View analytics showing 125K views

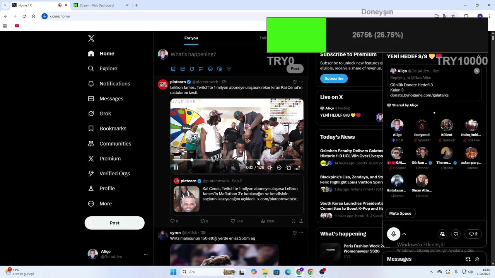pyautogui.click(x=268, y=221)
